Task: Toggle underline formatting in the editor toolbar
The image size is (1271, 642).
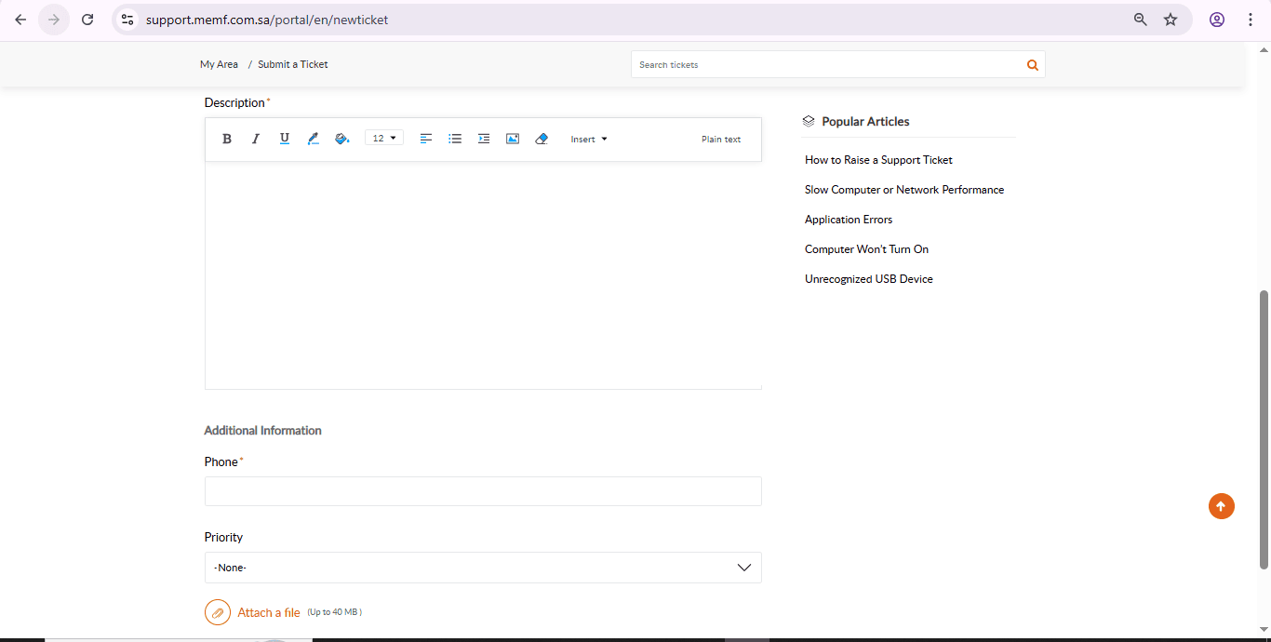Action: 285,139
